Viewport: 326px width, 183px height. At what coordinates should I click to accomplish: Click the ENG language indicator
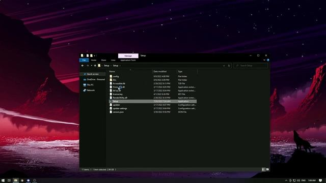(x=304, y=180)
